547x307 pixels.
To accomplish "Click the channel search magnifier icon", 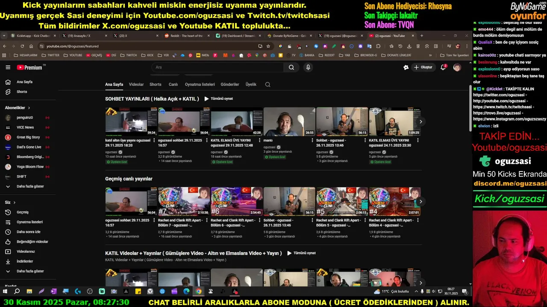I will click(268, 84).
